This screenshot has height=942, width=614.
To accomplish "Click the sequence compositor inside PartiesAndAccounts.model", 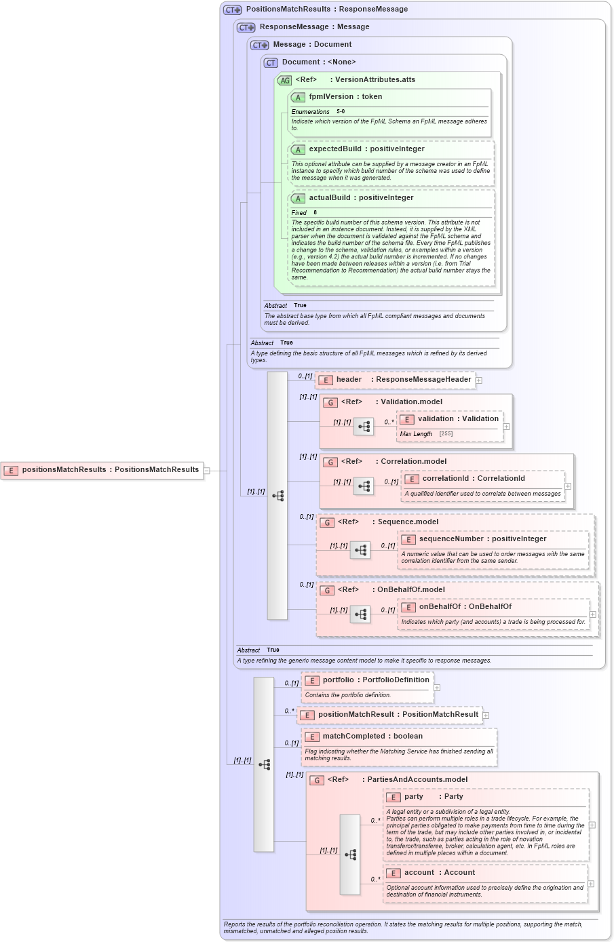I will click(350, 855).
